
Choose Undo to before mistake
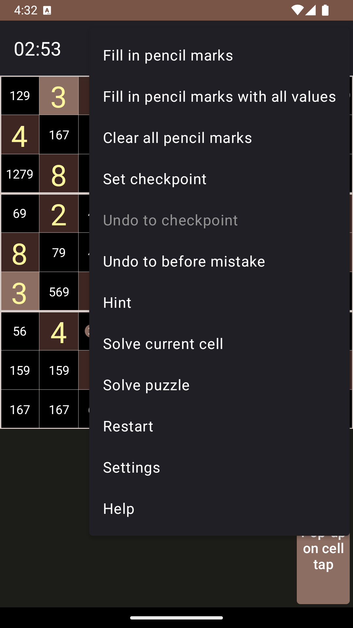tap(184, 261)
